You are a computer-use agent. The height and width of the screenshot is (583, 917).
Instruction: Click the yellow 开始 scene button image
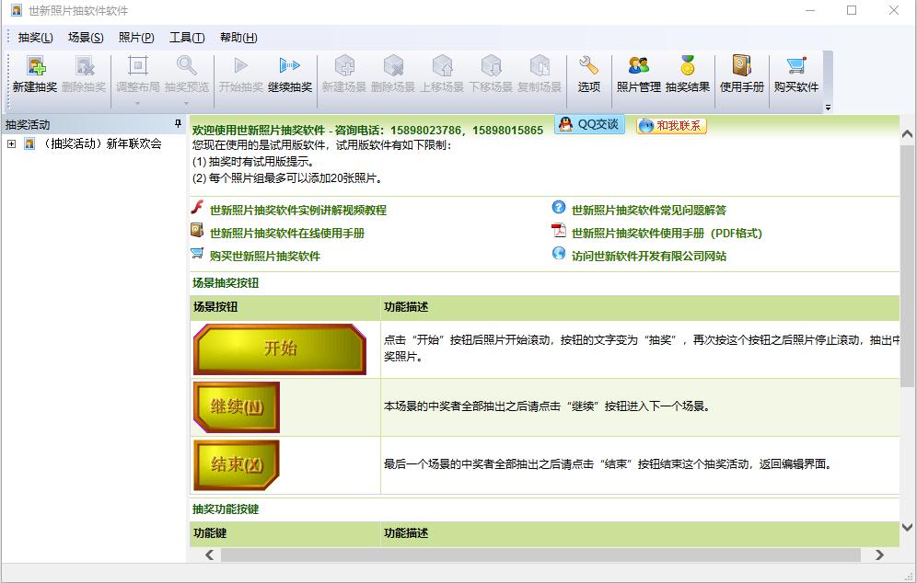280,349
